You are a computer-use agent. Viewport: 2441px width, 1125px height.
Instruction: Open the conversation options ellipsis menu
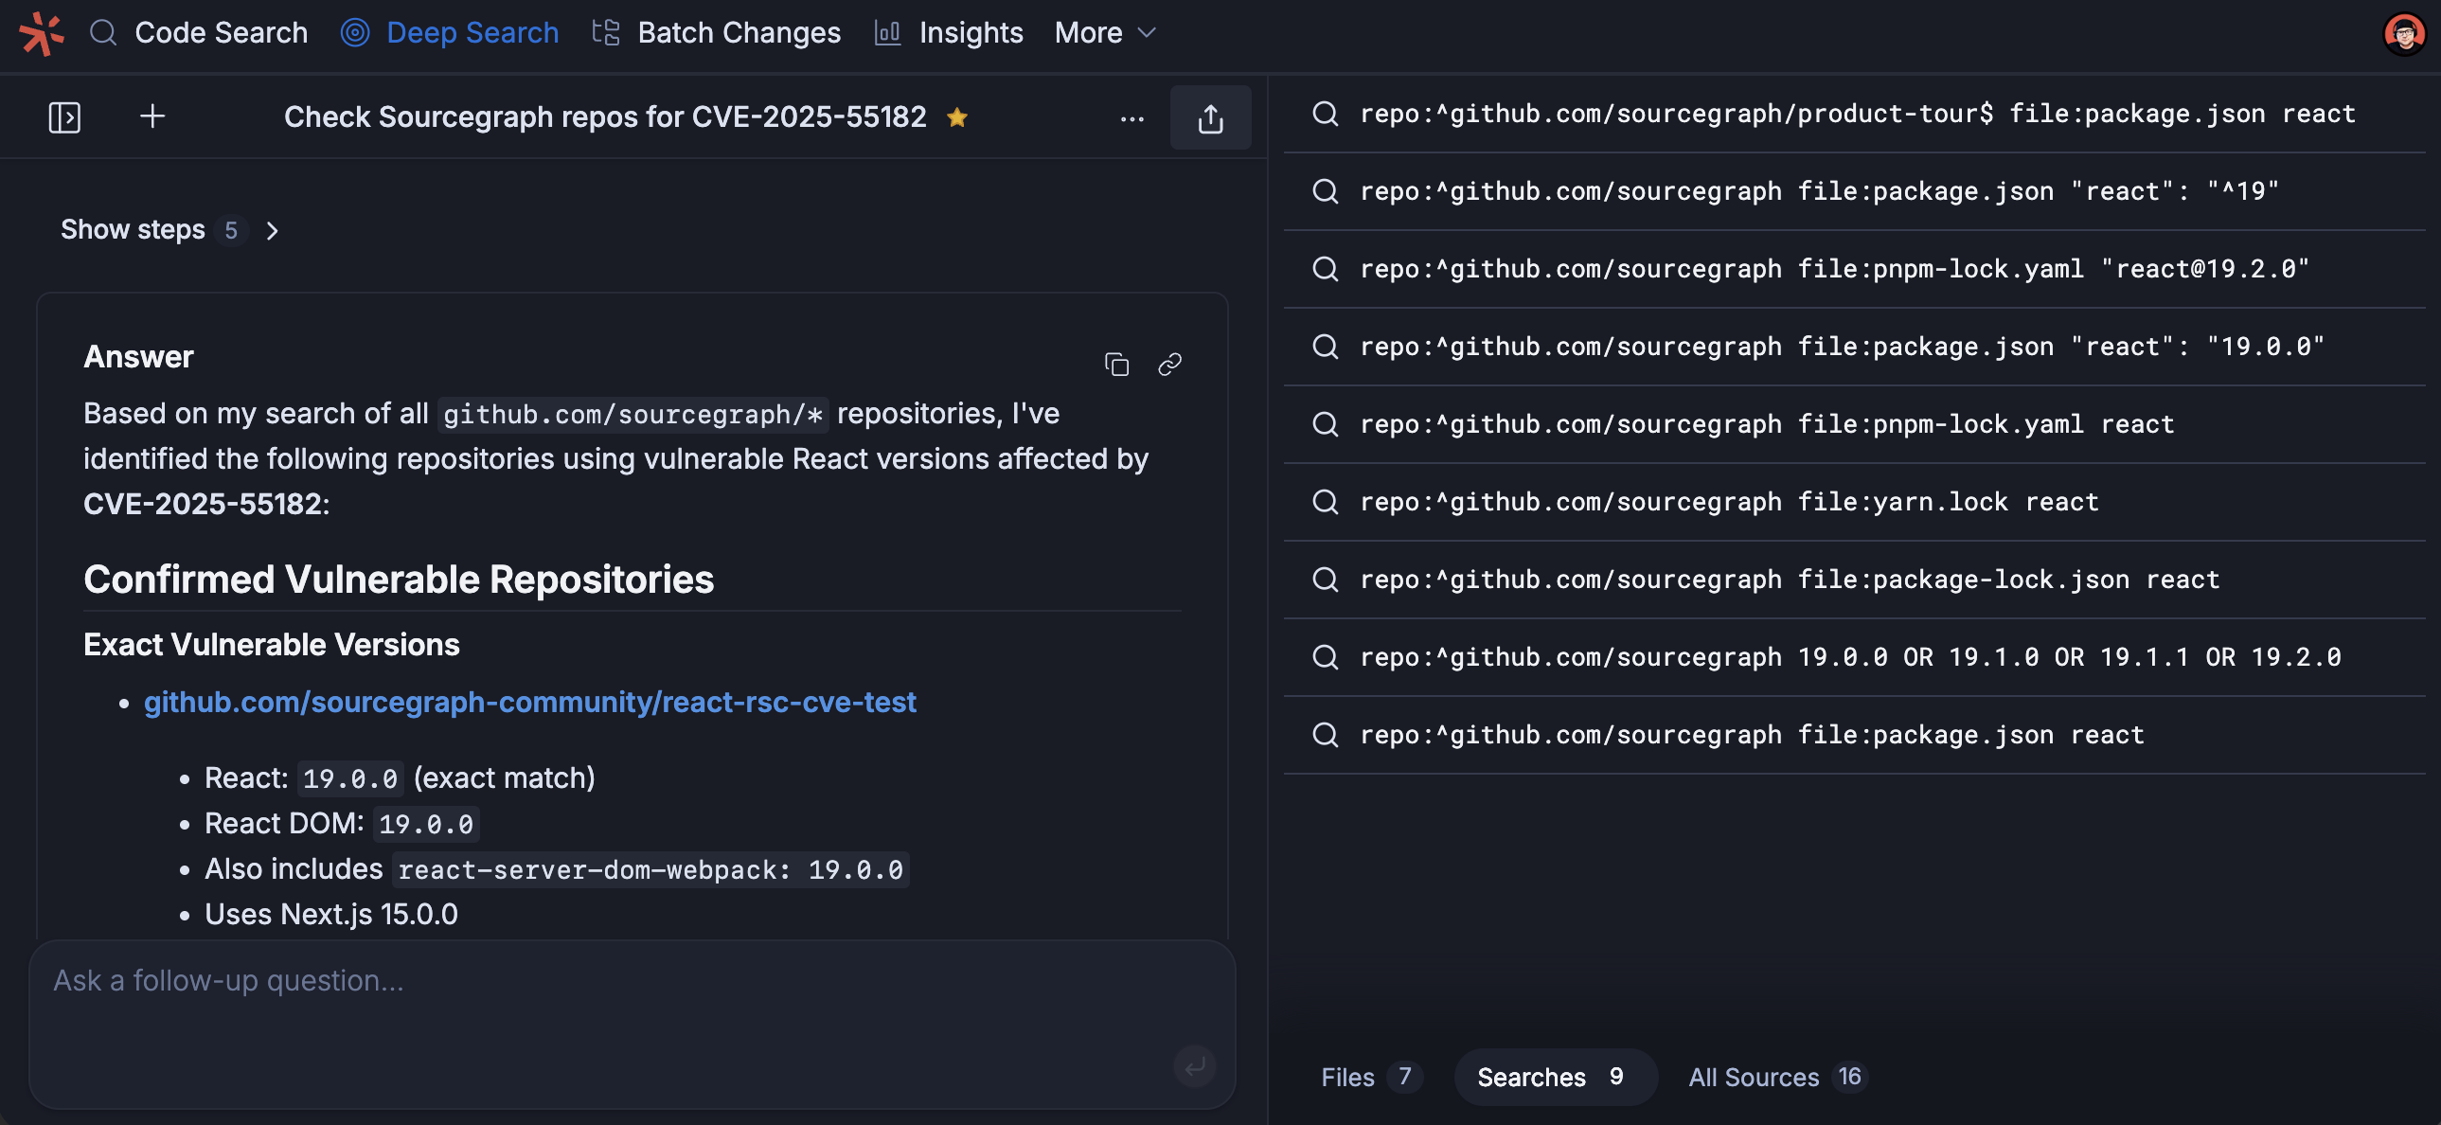pyautogui.click(x=1132, y=116)
